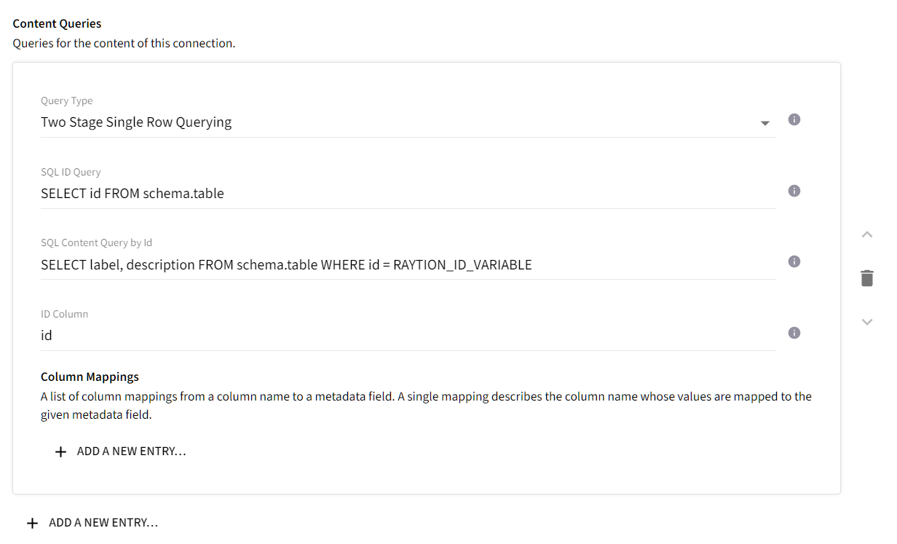Select the Query Type text field
Image resolution: width=897 pixels, height=544 pixels.
[x=291, y=122]
